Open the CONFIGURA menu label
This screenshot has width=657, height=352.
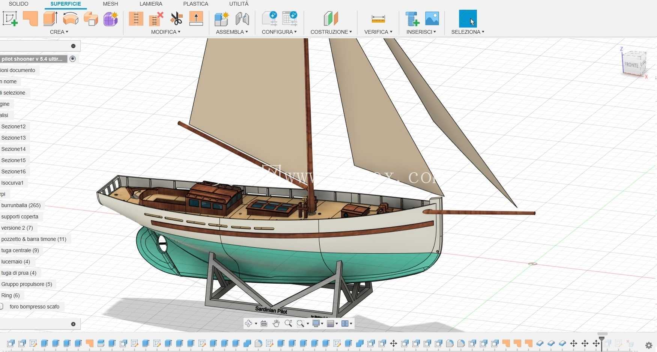coord(279,32)
